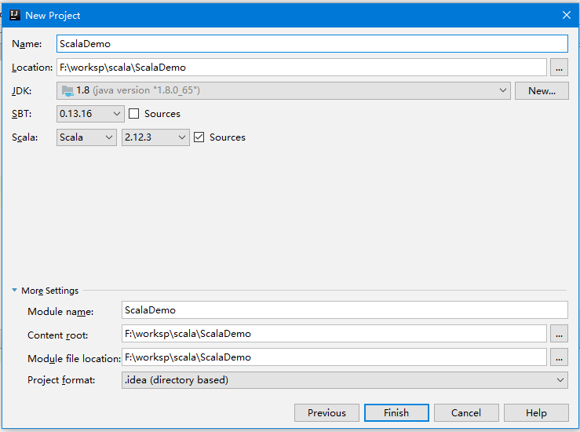Open Project format dropdown
The image size is (580, 432).
tap(345, 380)
